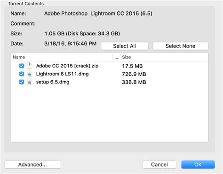Select the Adobe CC 2015 [crack].zip file name
This screenshot has width=223, height=174.
pos(67,66)
